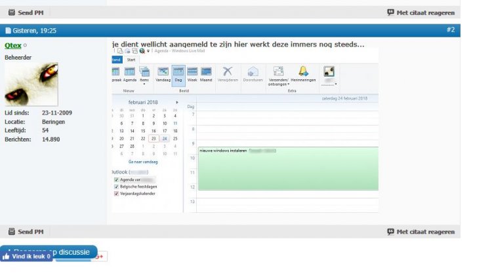Viewport: 492px width, 277px height.
Task: Click the Vind ik leuk Facebook button
Action: (27, 257)
